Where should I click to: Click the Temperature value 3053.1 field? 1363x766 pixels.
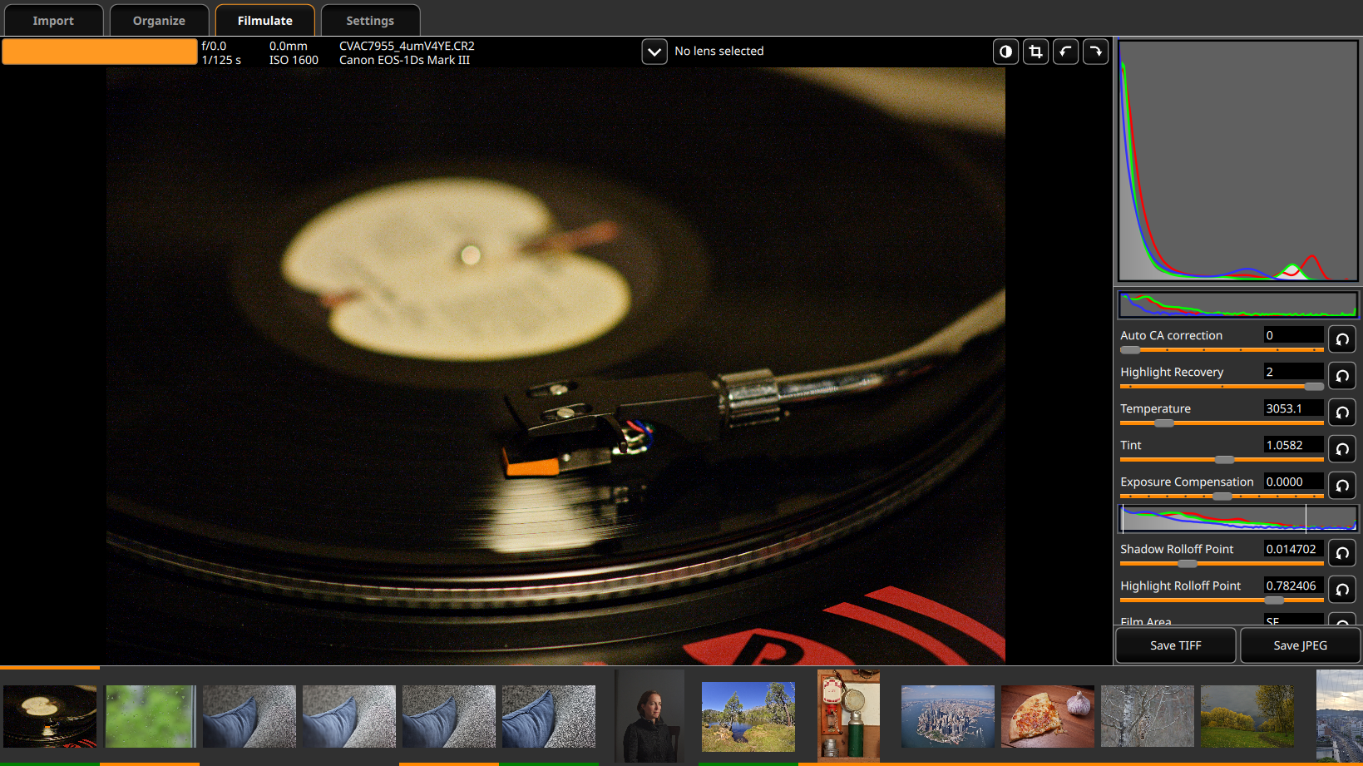pos(1293,408)
